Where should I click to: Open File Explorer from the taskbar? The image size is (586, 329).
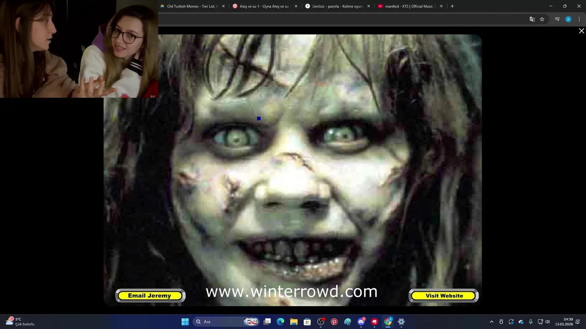point(294,322)
